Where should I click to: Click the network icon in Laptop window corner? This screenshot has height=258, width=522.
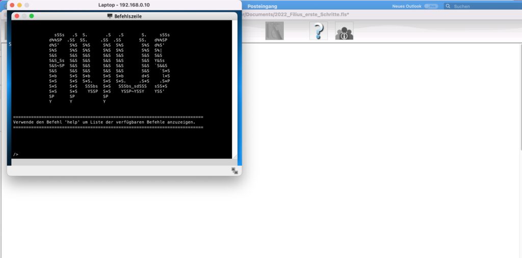[234, 171]
